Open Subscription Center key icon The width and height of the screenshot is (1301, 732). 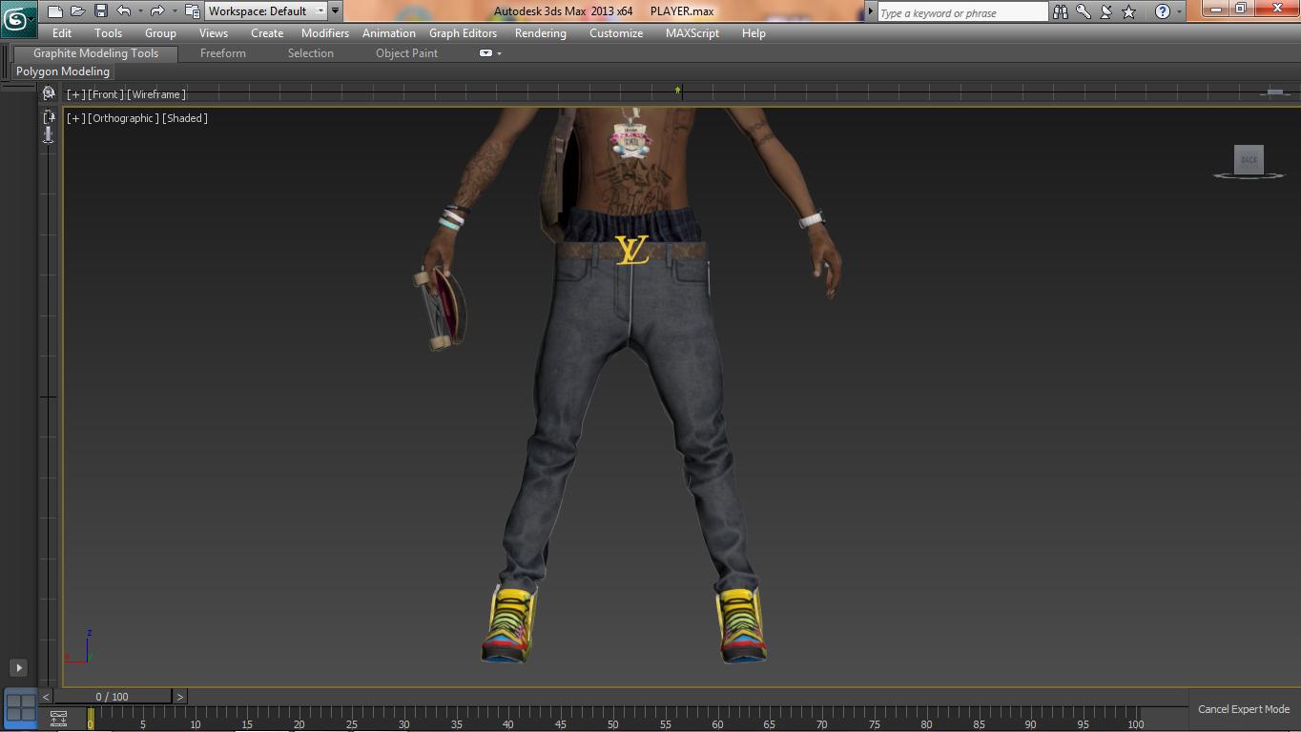coord(1084,11)
